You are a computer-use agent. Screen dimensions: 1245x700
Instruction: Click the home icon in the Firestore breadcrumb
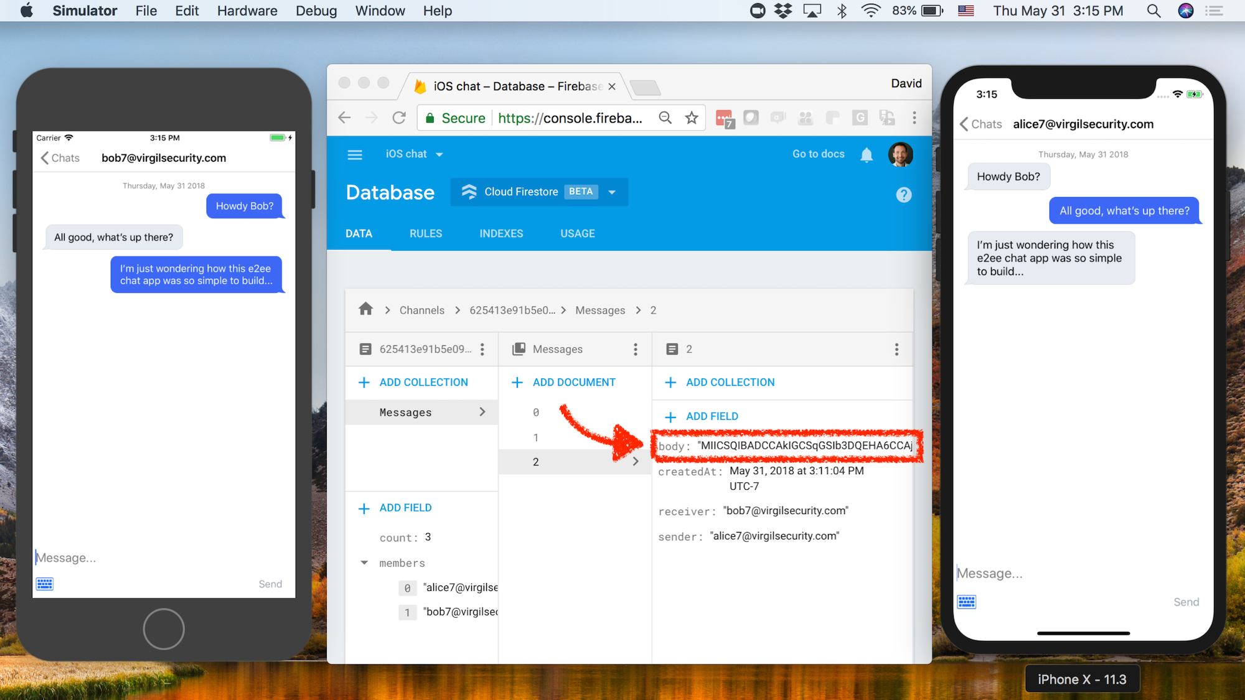[x=365, y=309]
